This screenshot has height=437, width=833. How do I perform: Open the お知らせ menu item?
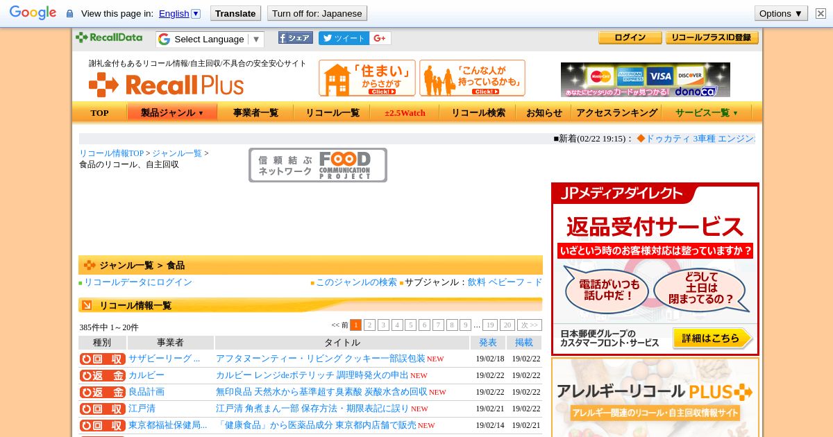[x=544, y=112]
